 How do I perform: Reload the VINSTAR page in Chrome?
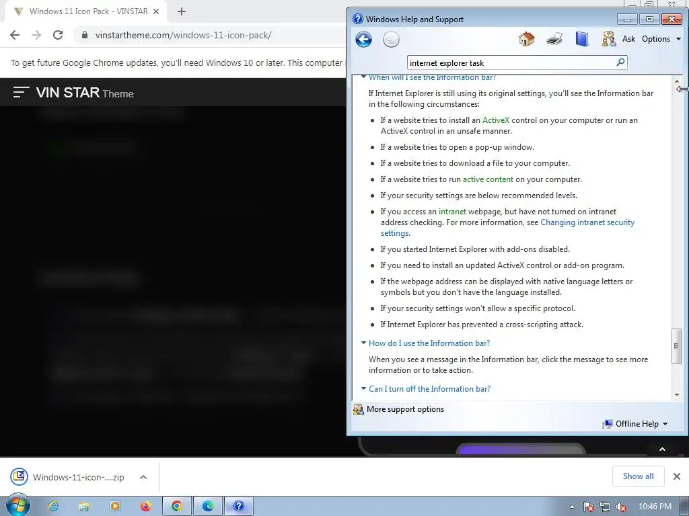click(x=58, y=35)
